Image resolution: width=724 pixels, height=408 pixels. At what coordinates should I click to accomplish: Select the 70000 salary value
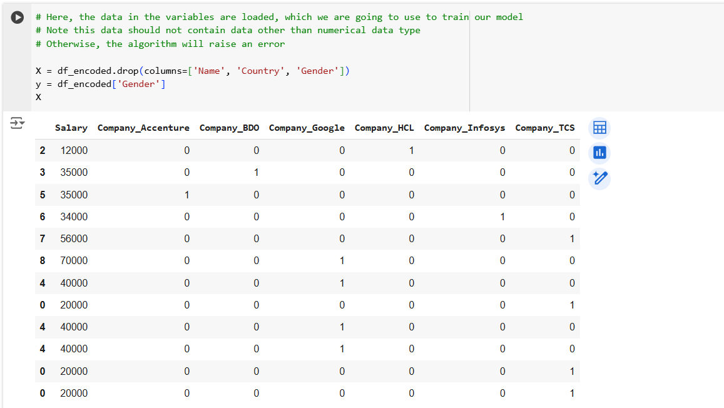pyautogui.click(x=74, y=260)
